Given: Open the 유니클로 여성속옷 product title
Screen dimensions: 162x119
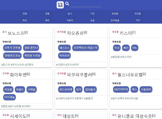Looking at the screenshot, I should [135, 116].
